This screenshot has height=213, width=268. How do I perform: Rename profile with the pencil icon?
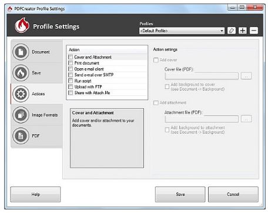[x=232, y=31]
